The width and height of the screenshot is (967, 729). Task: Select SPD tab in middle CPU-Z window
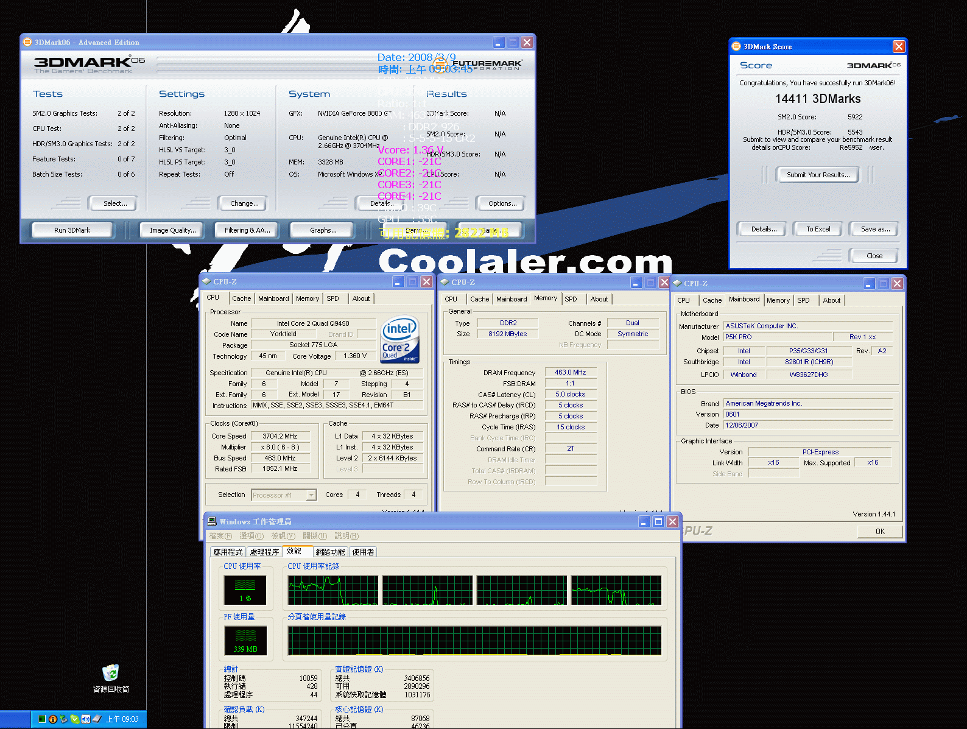coord(571,299)
